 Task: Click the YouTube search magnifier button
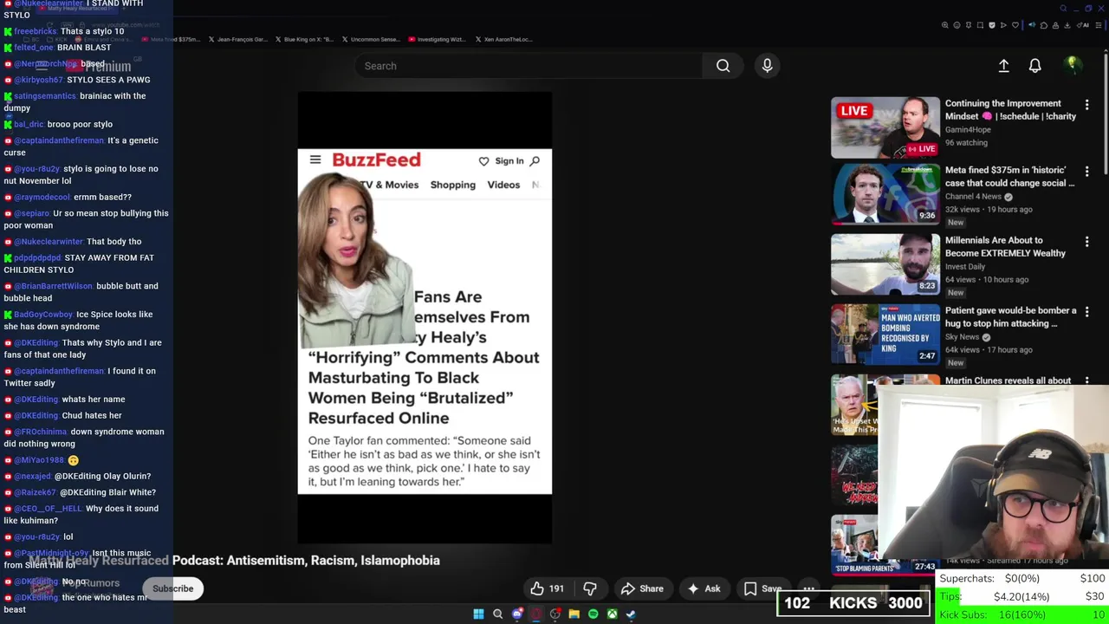(723, 66)
